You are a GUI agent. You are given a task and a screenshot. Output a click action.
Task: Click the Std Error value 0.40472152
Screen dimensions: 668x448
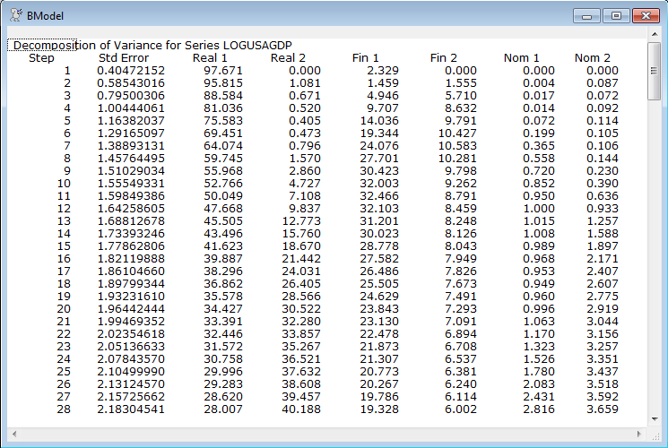[132, 71]
